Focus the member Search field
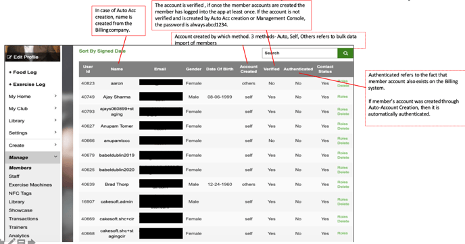 (x=300, y=53)
